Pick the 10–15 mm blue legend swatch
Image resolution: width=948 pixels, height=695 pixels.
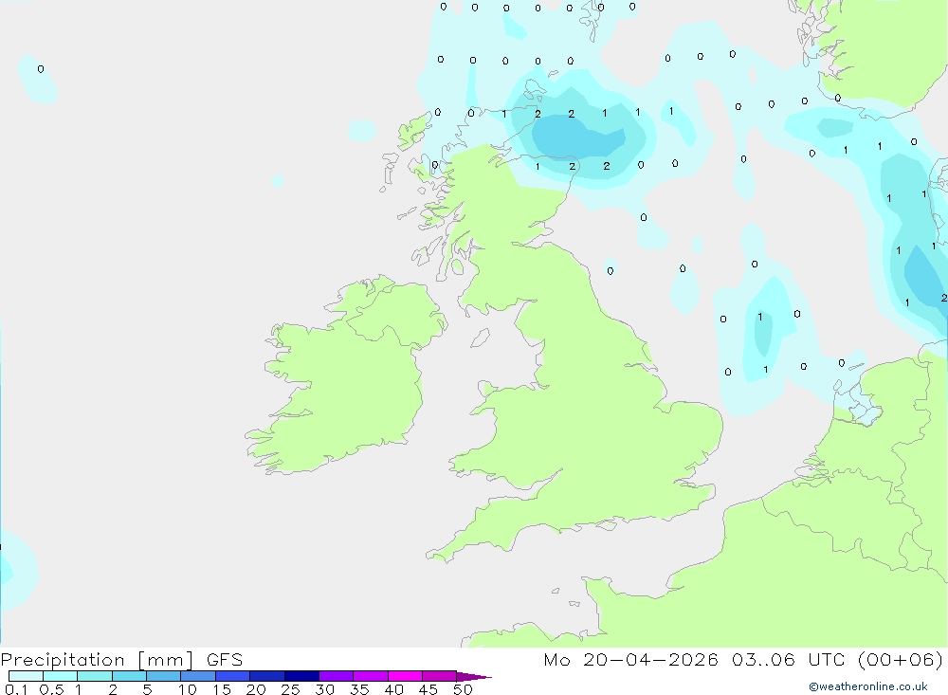click(x=198, y=676)
